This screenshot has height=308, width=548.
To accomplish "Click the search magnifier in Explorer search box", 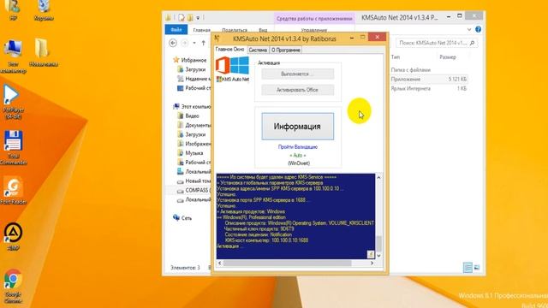I will pyautogui.click(x=472, y=43).
